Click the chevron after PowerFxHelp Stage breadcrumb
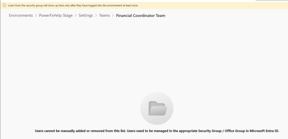This screenshot has height=139, width=288. (76, 16)
